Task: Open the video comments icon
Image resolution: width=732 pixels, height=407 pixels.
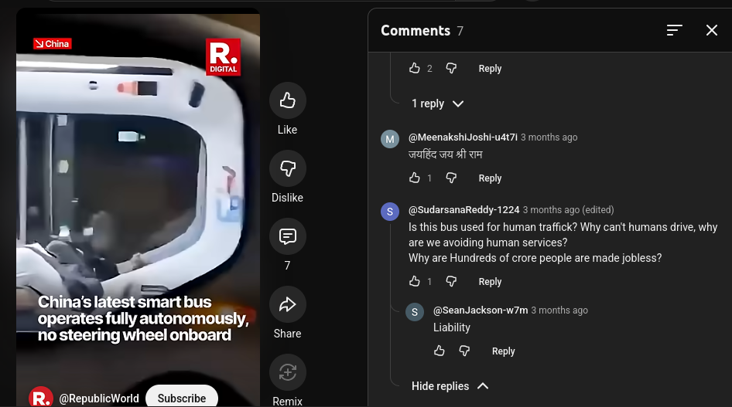Action: point(287,236)
